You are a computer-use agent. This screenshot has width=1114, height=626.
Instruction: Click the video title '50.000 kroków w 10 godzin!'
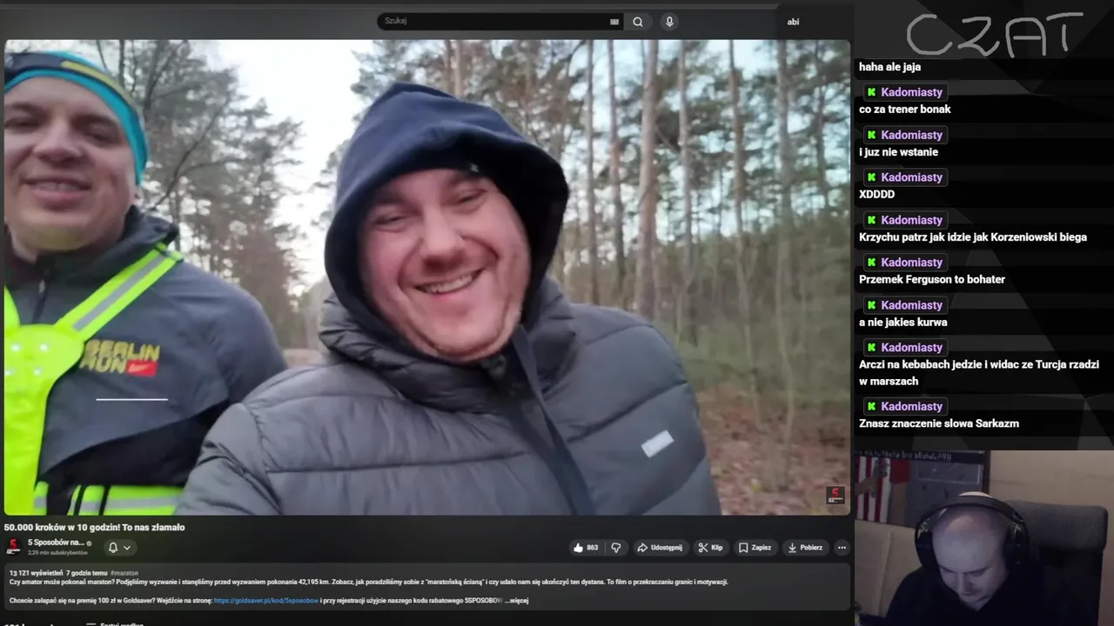[95, 527]
